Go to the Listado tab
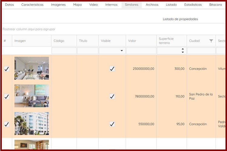This screenshot has height=151, width=227. click(x=171, y=5)
